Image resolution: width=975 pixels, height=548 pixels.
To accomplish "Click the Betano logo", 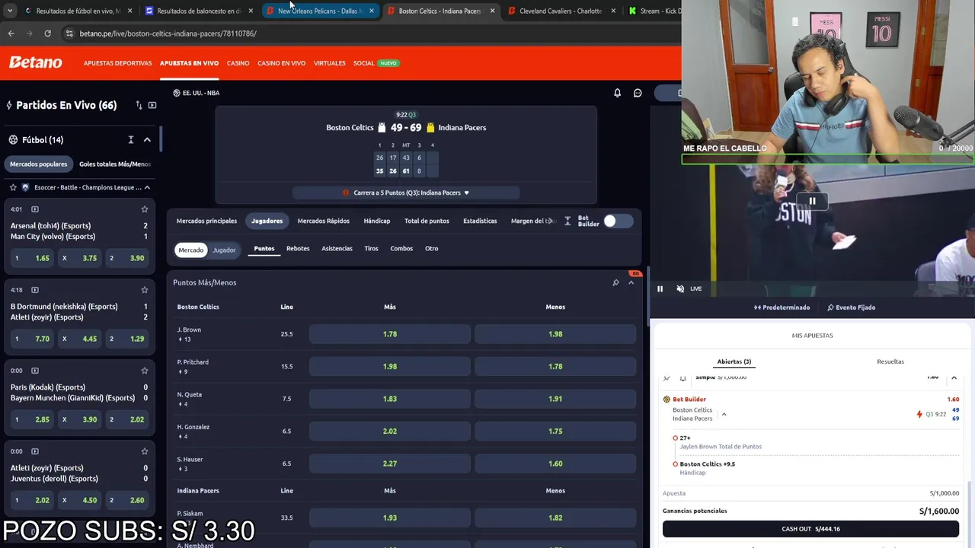I will [x=35, y=63].
